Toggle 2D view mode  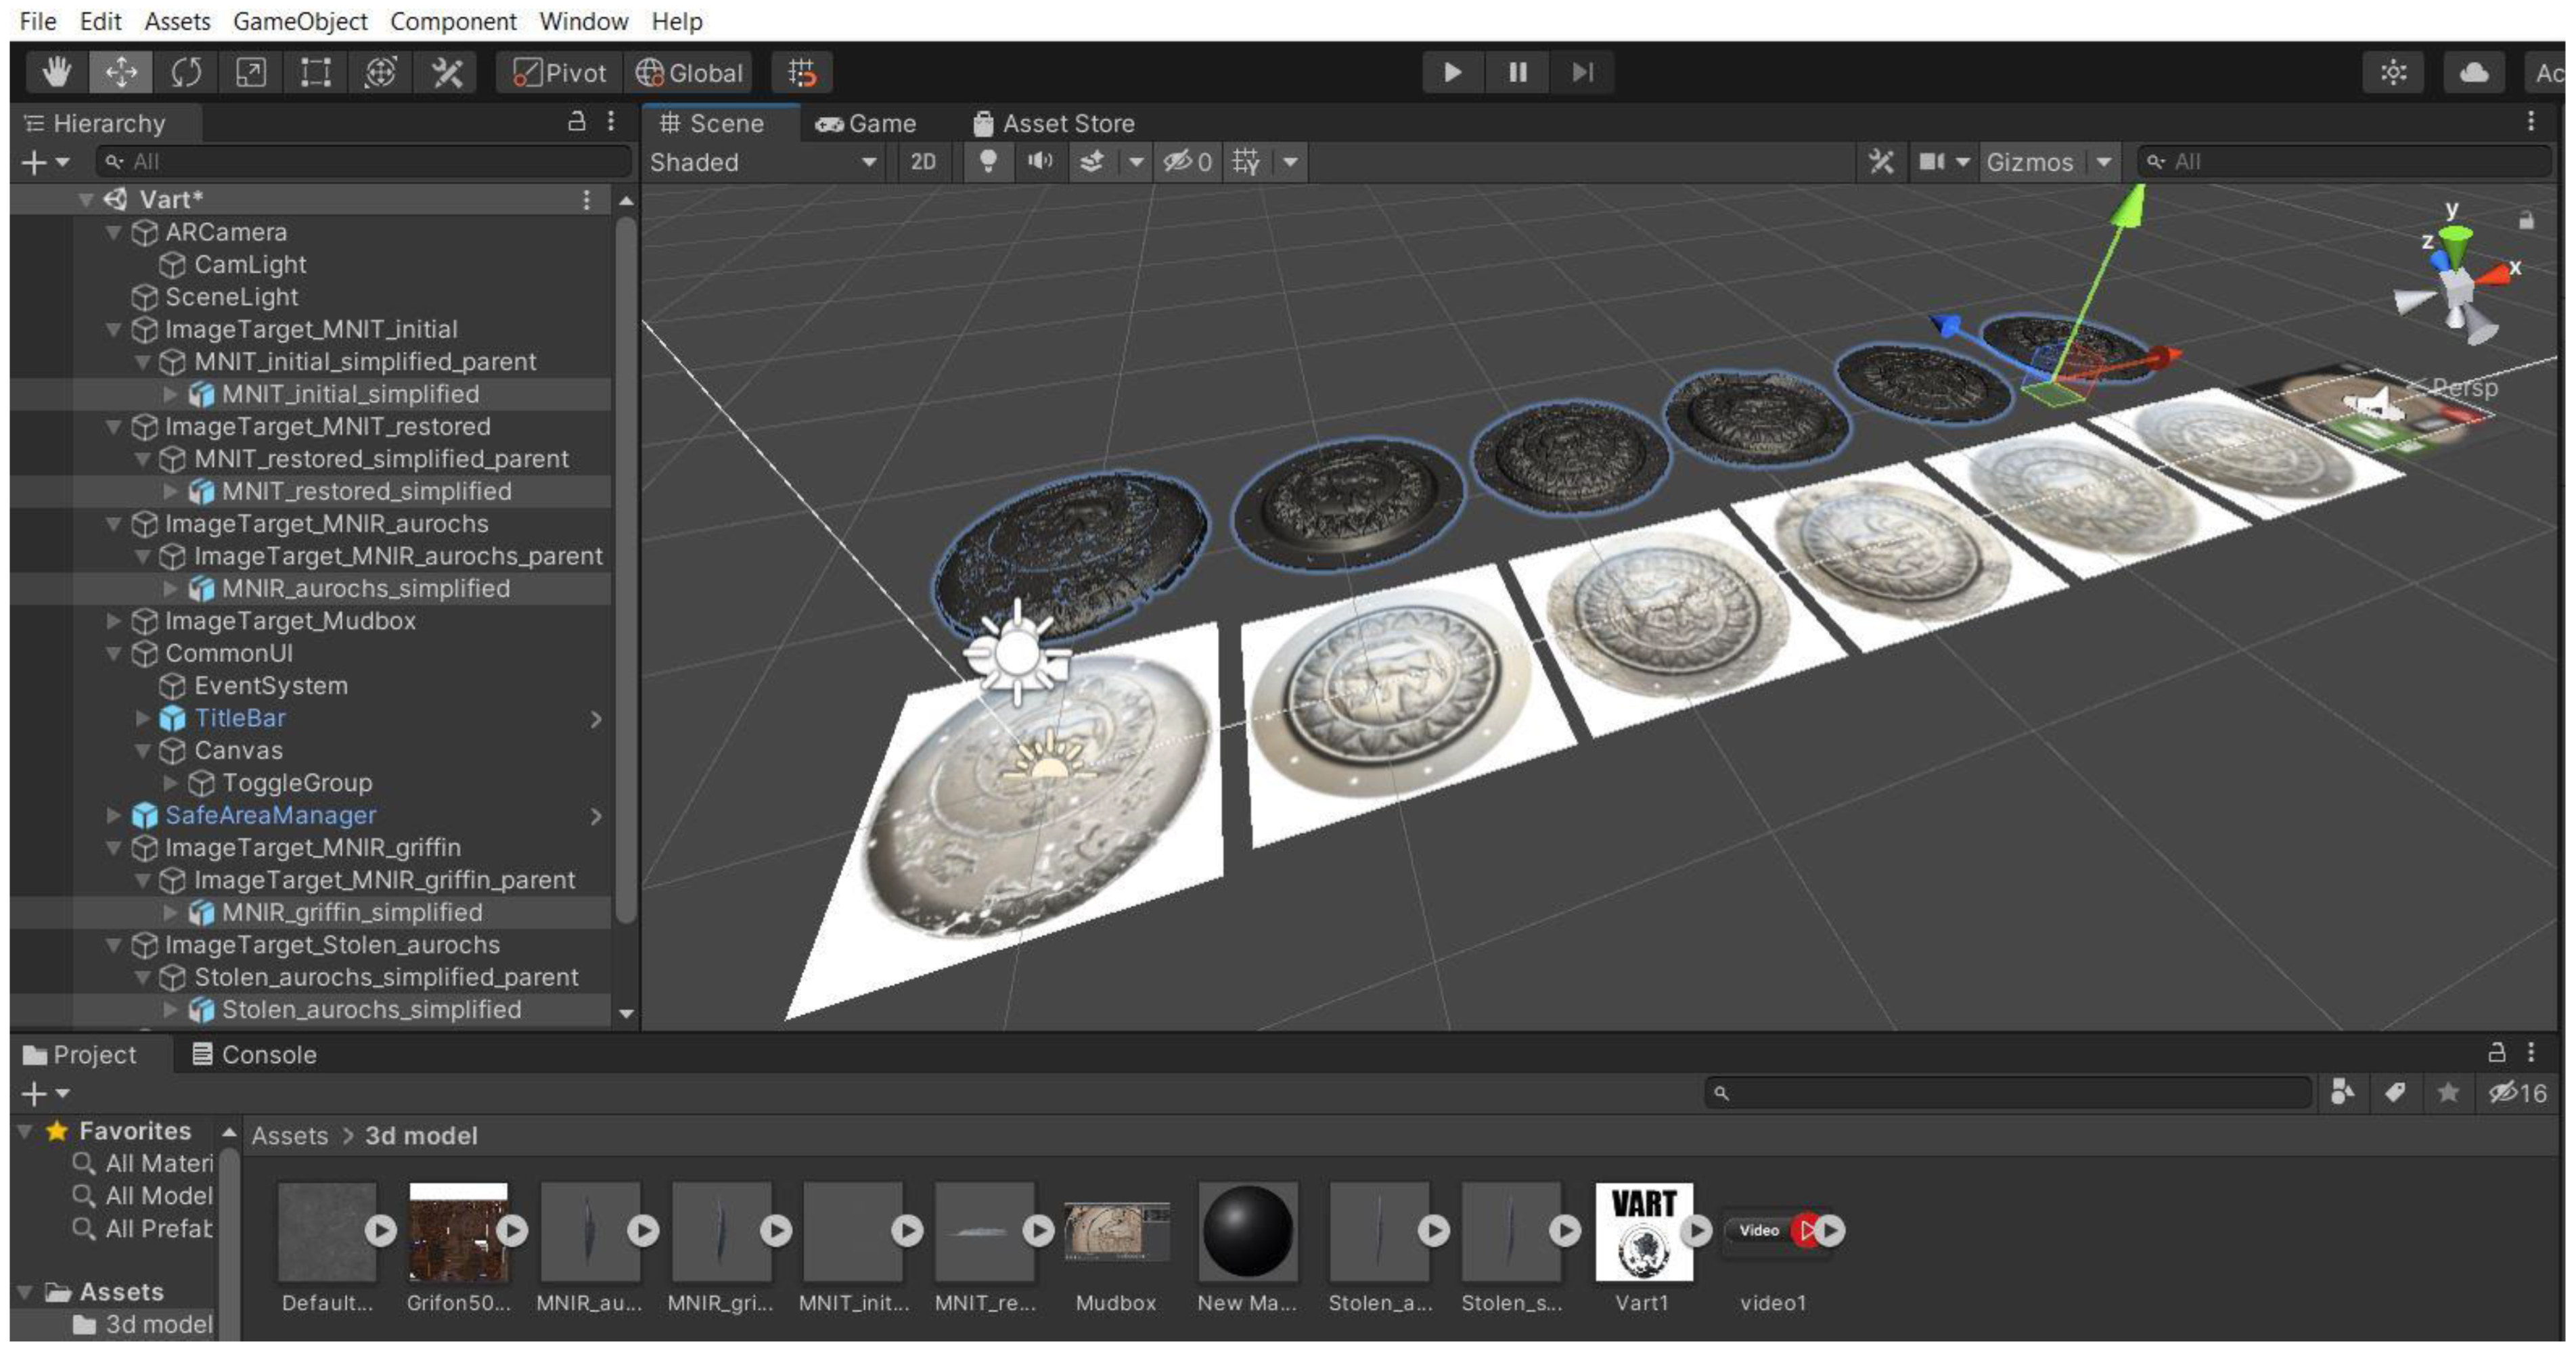(x=923, y=161)
